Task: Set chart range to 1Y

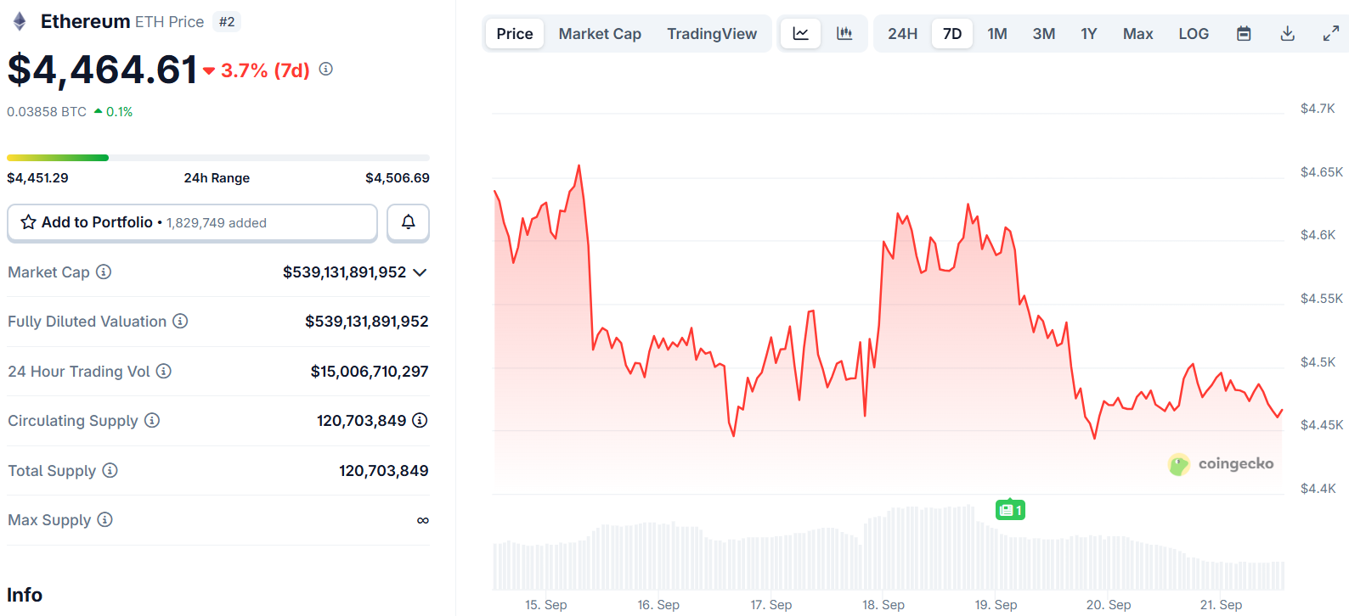Action: pos(1089,34)
